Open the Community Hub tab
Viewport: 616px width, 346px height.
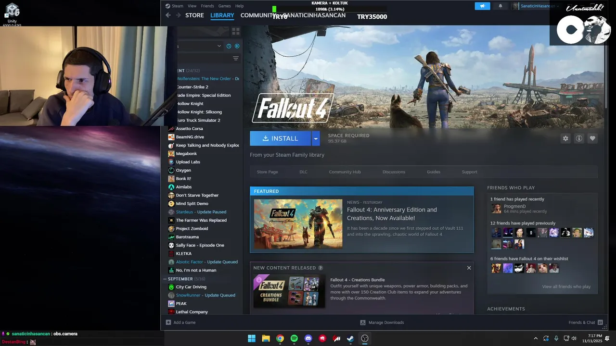[x=345, y=172]
